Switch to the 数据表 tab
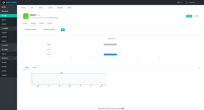Viewport: 204px width, 110px height. (35, 68)
